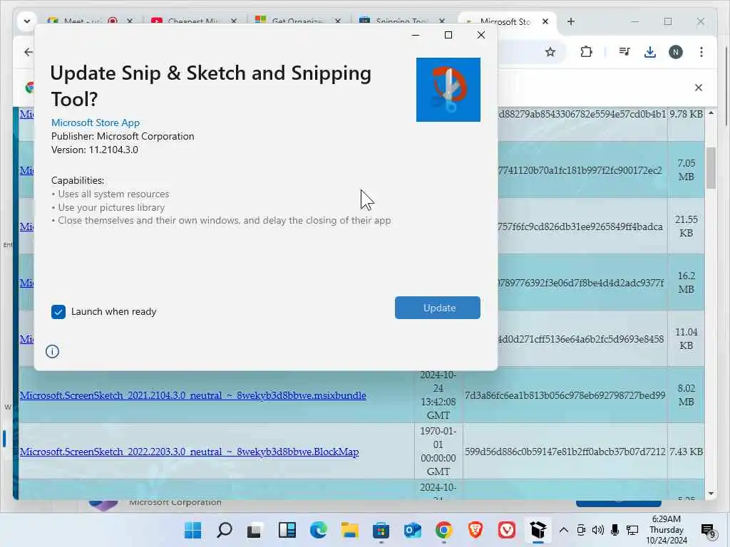Open taskbar Search
Image resolution: width=730 pixels, height=547 pixels.
225,530
